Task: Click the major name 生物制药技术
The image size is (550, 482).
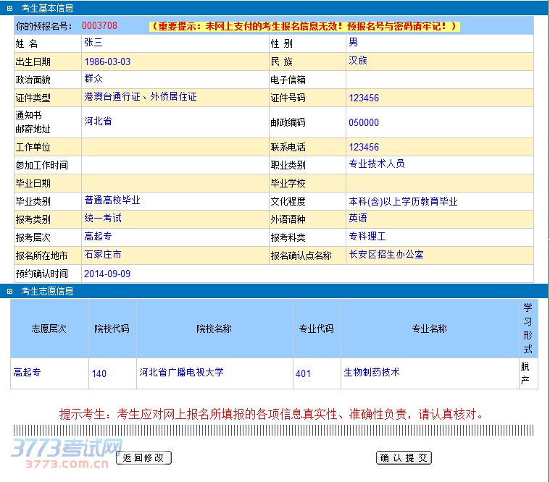Action: tap(371, 373)
